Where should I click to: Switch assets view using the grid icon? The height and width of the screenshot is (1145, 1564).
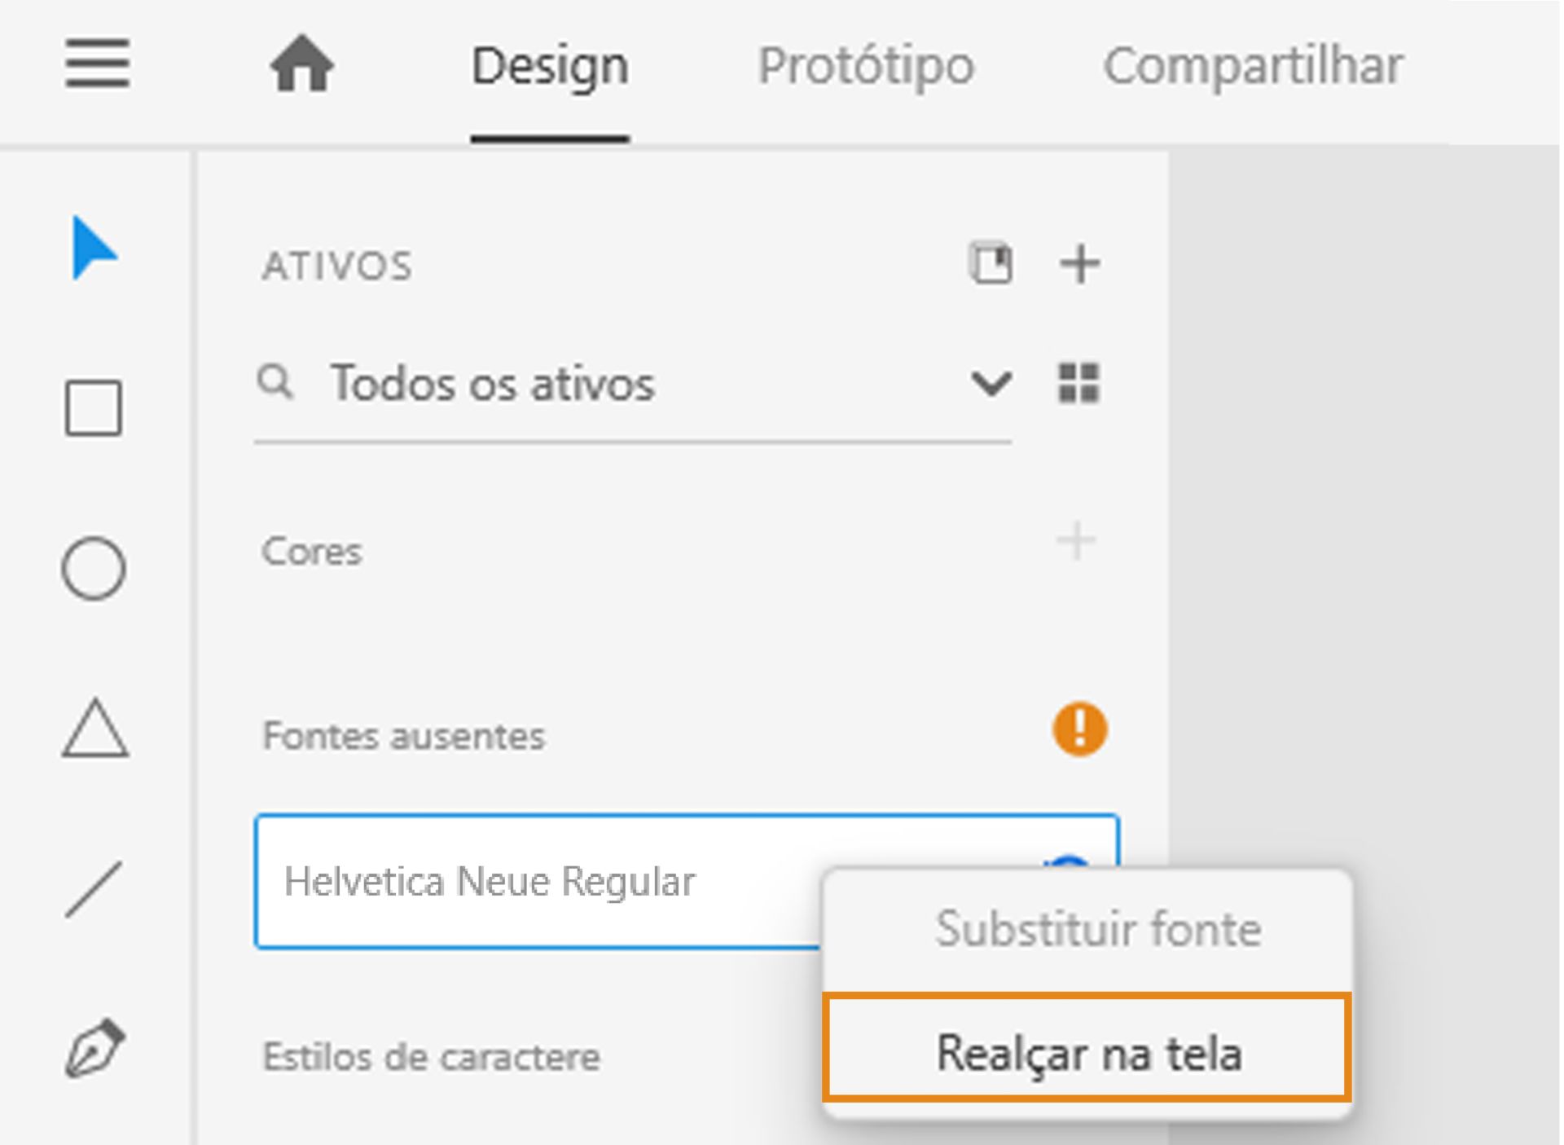[x=1079, y=383]
